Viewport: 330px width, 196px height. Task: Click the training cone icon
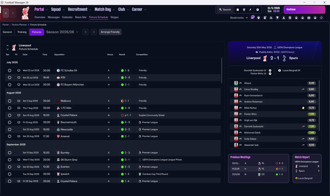(284, 18)
